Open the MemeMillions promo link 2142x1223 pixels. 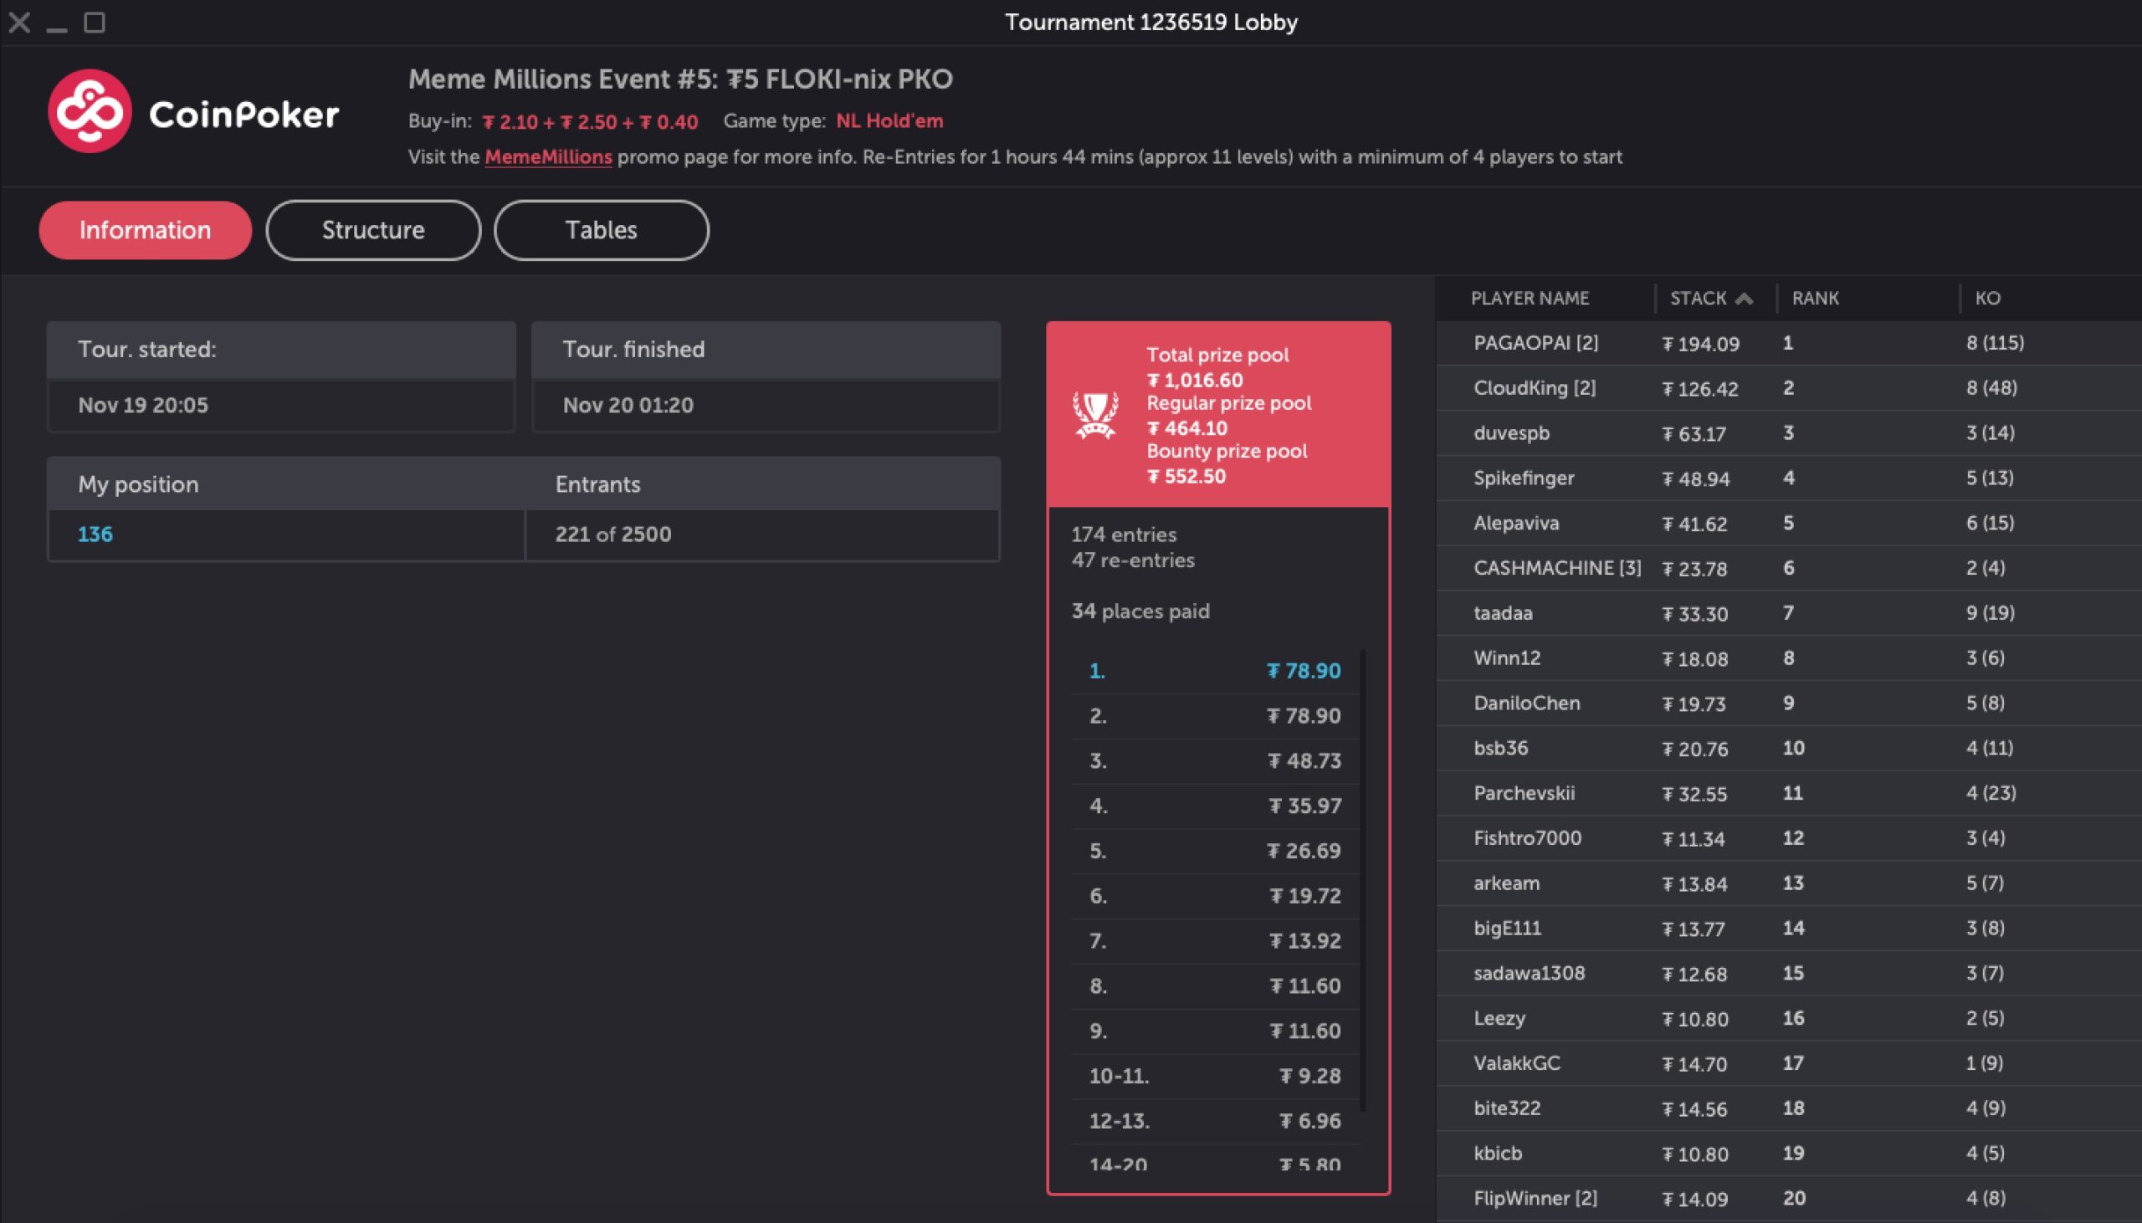click(x=548, y=157)
